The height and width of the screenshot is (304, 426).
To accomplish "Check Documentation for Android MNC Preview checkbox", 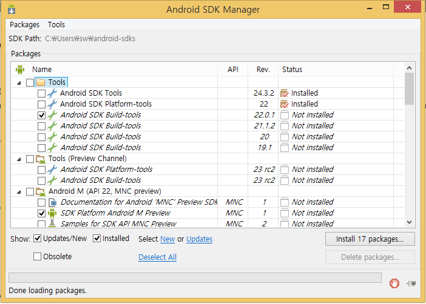I will [41, 202].
